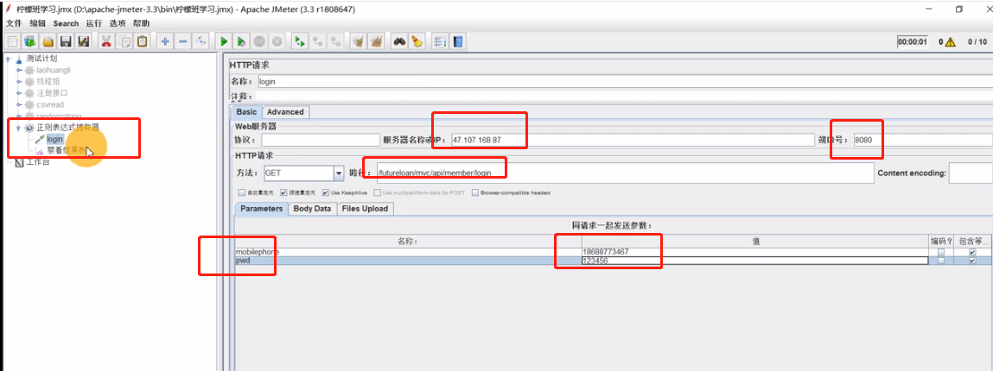The height and width of the screenshot is (371, 993).
Task: Open the 文件 menu
Action: click(x=14, y=23)
